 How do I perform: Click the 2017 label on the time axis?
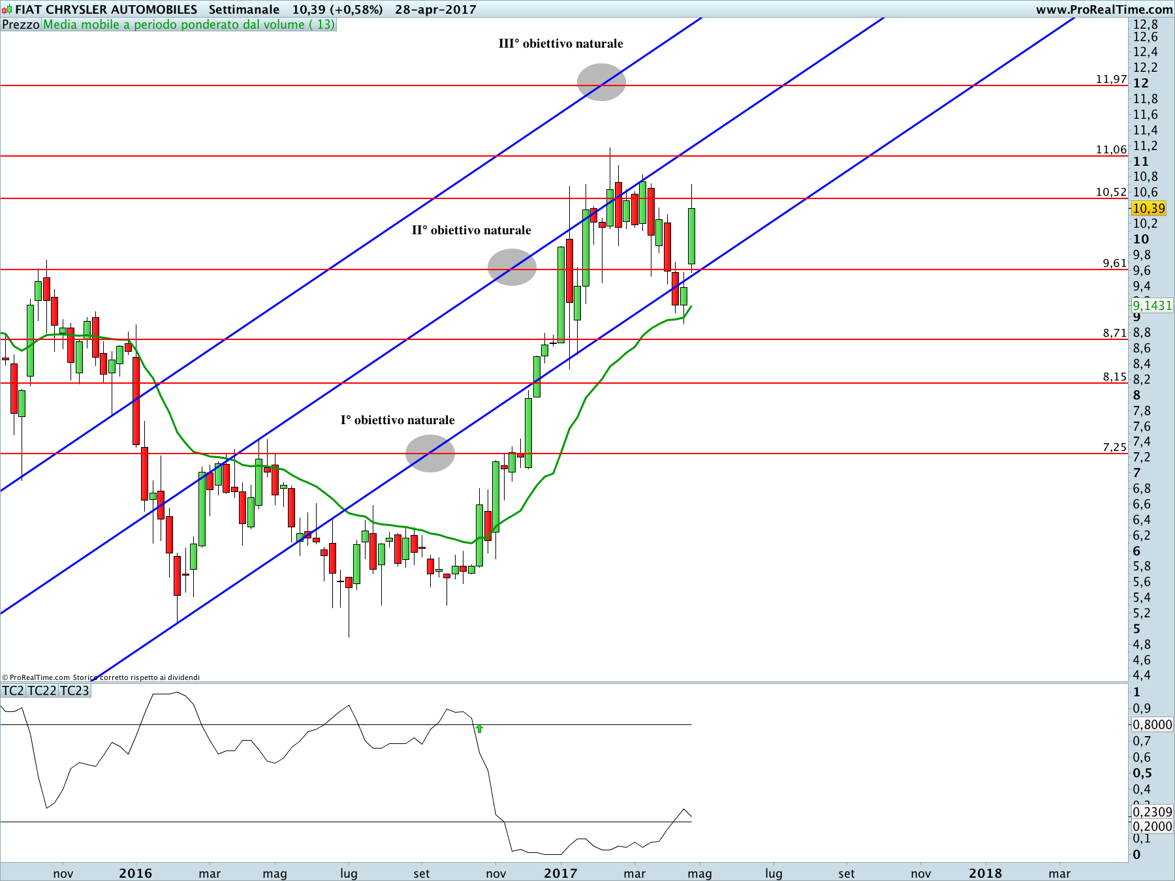pyautogui.click(x=561, y=873)
